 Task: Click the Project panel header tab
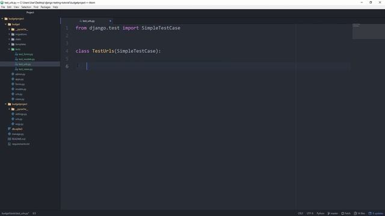click(30, 12)
